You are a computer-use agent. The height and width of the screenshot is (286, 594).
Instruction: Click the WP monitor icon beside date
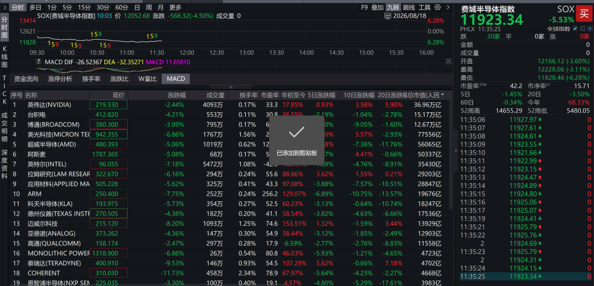(388, 16)
